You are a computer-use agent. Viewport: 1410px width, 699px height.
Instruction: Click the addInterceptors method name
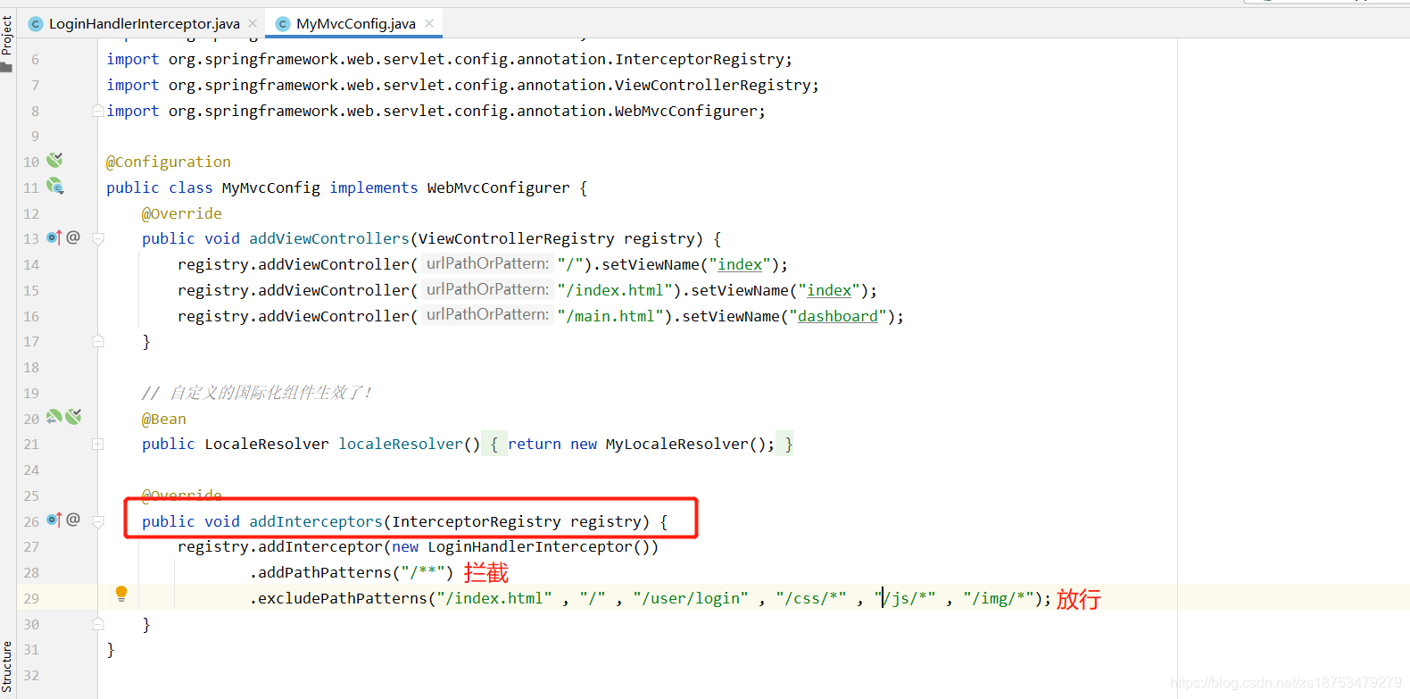point(316,521)
